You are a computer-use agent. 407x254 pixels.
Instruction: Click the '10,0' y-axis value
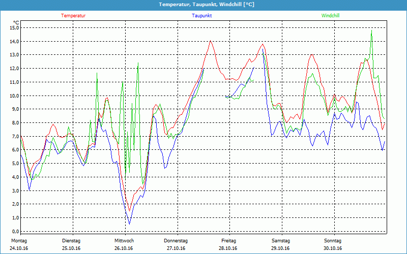point(14,96)
